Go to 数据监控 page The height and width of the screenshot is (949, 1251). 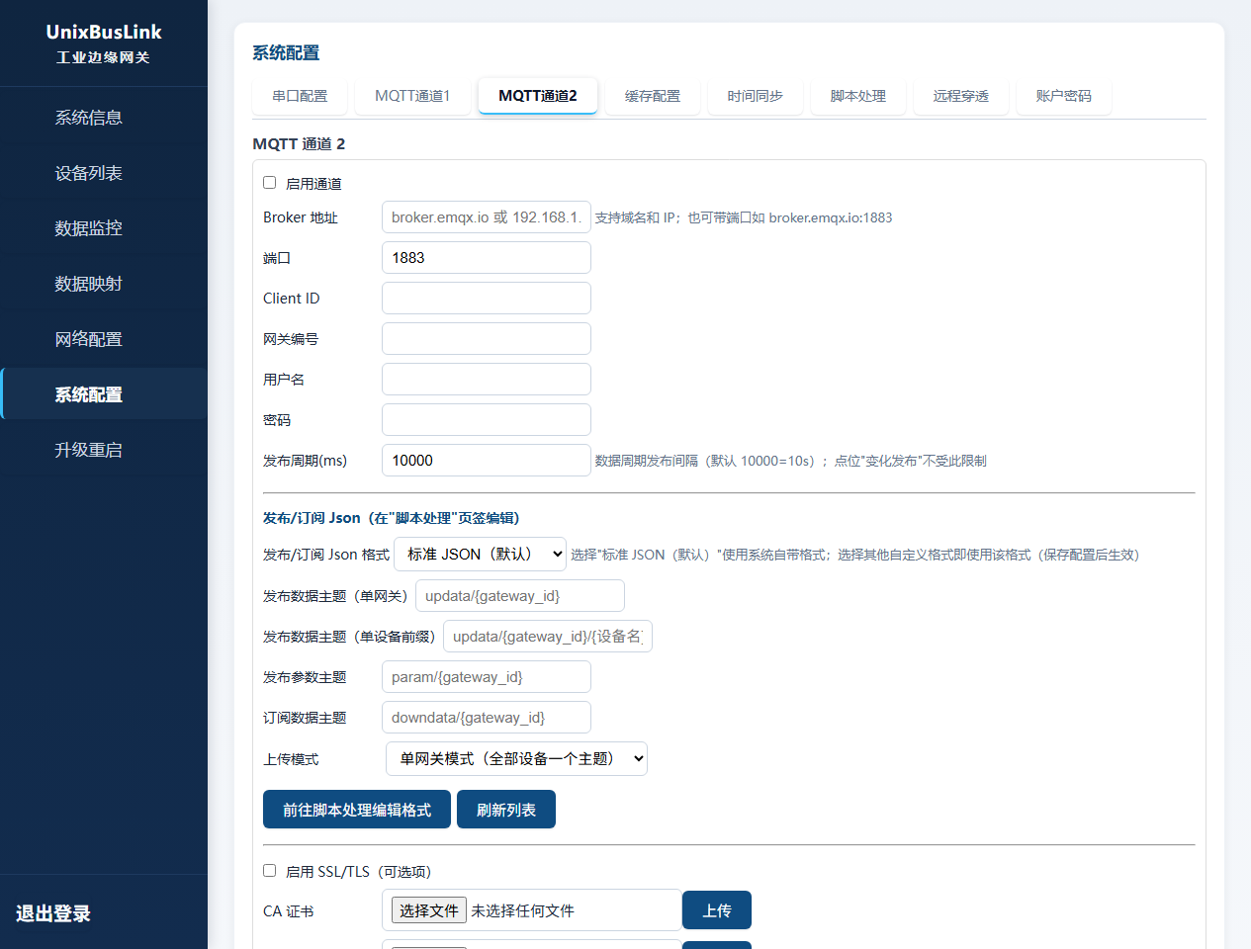click(104, 228)
